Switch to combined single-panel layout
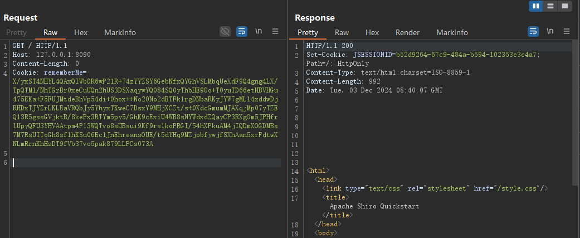This screenshot has height=238, width=580. pyautogui.click(x=564, y=6)
